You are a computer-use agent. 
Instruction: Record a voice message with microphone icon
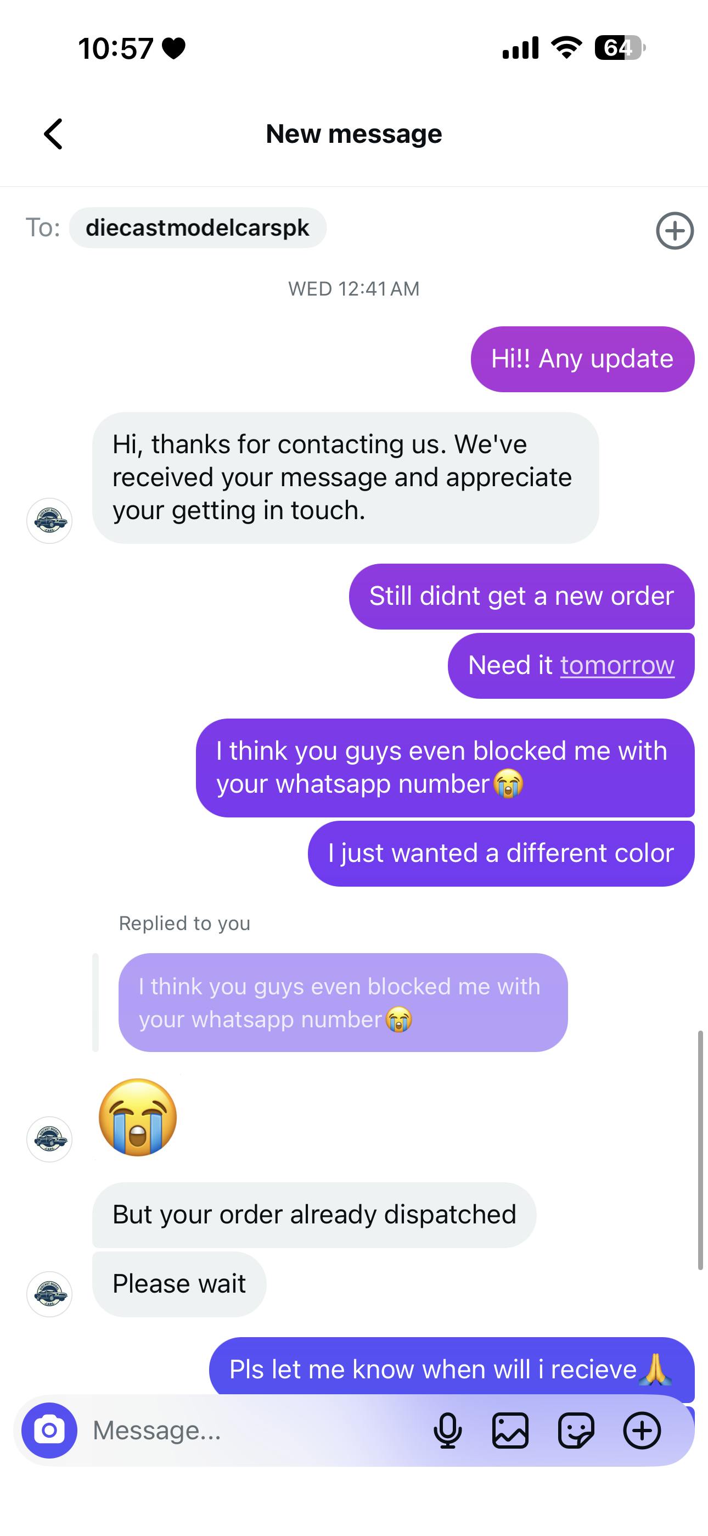[447, 1430]
